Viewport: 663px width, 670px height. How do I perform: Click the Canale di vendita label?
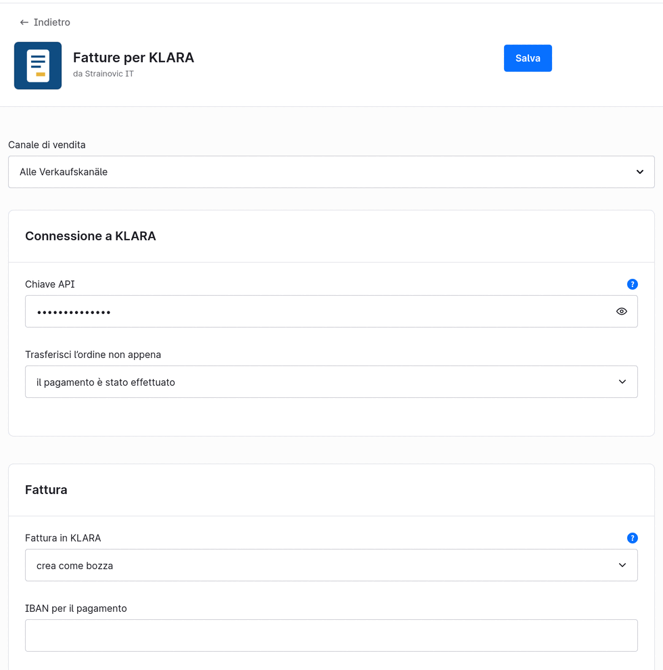[x=47, y=145]
